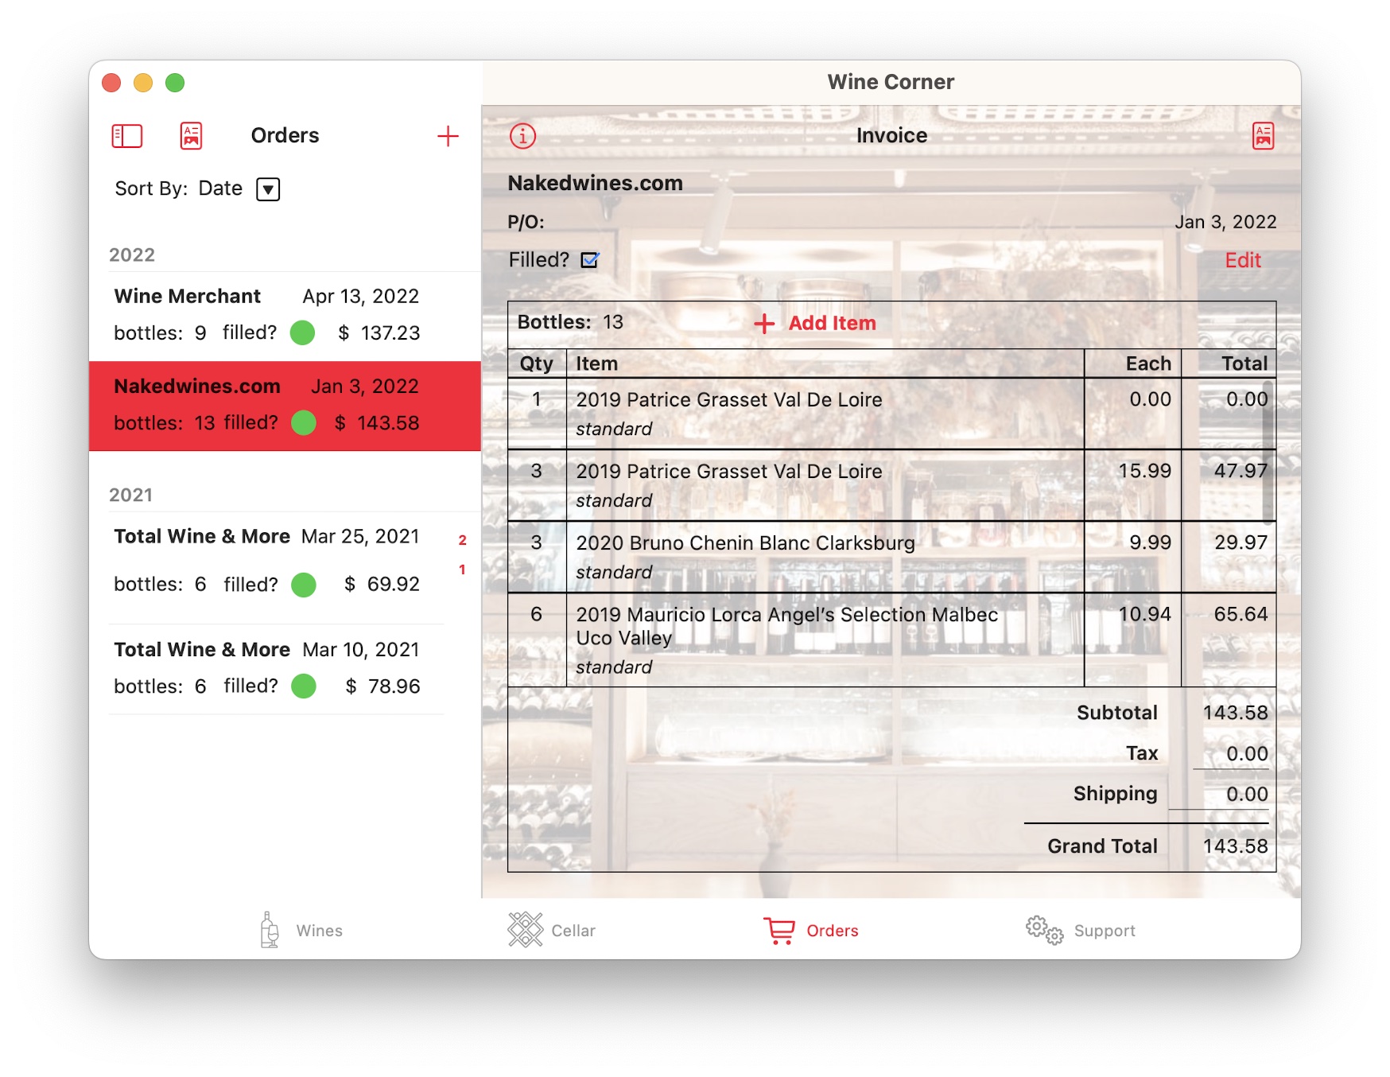Click the $ 69.92 order amount
This screenshot has height=1077, width=1390.
point(382,585)
